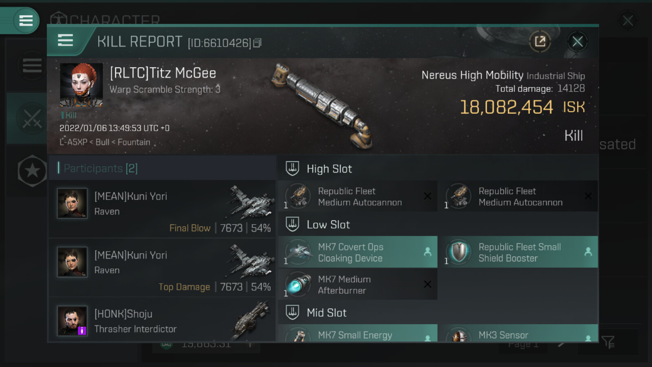Share the kill report externally

540,41
